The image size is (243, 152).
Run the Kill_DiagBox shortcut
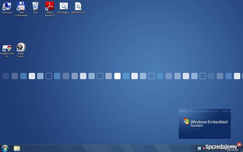(64, 6)
